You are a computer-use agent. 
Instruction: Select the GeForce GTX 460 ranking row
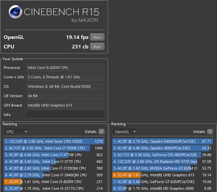[x=162, y=155]
